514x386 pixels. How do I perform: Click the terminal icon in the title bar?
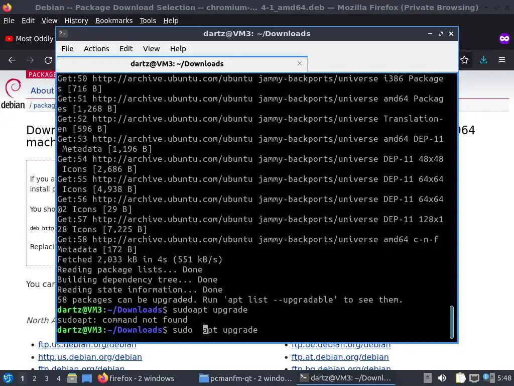point(63,34)
